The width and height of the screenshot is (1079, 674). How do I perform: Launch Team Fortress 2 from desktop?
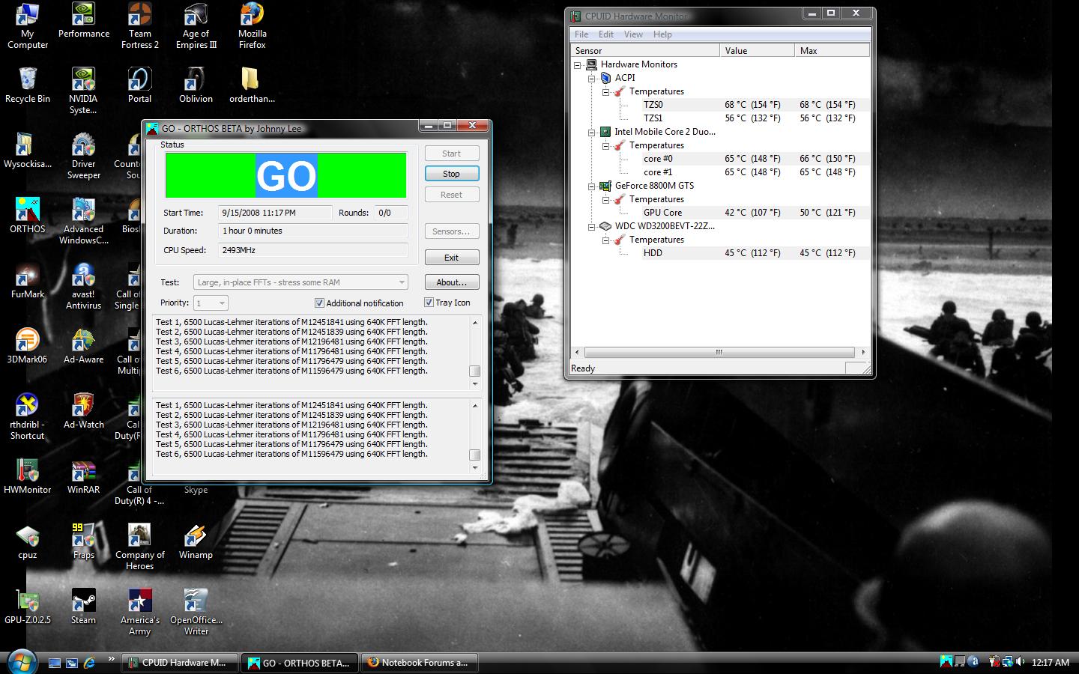(x=139, y=26)
